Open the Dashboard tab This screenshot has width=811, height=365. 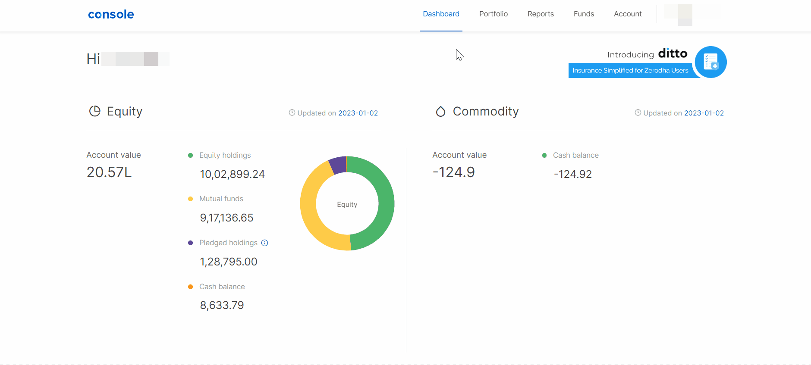pos(441,14)
